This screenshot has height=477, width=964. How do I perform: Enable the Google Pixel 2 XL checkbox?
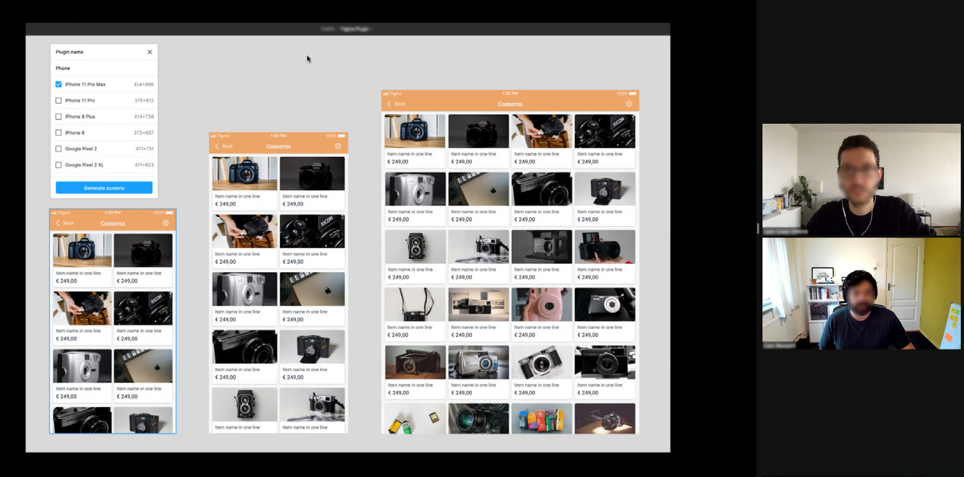[x=58, y=165]
